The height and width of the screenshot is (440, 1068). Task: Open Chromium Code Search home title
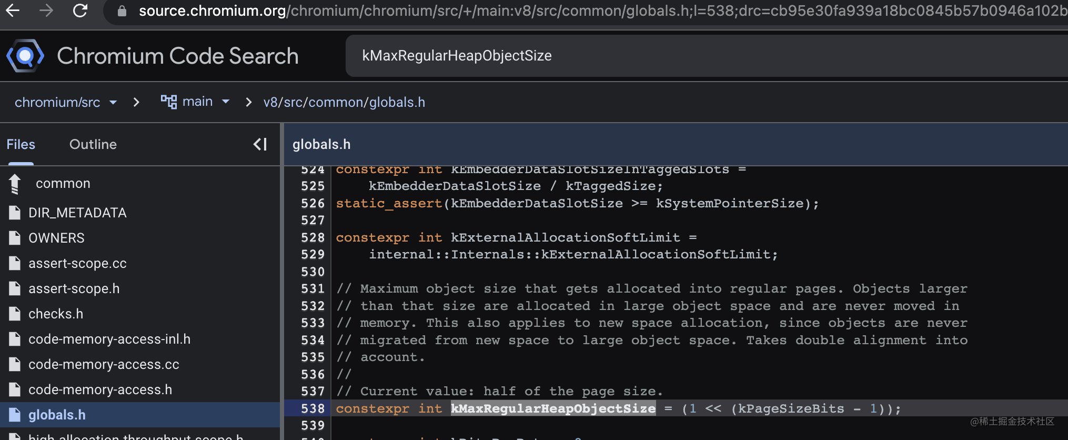pos(178,56)
